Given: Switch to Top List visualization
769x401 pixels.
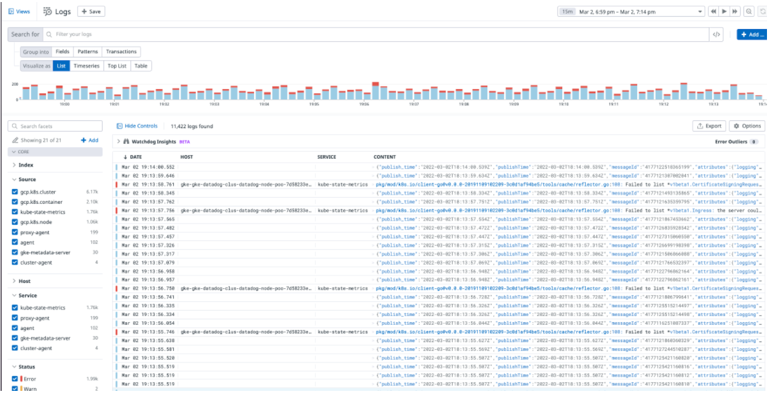Looking at the screenshot, I should [117, 65].
